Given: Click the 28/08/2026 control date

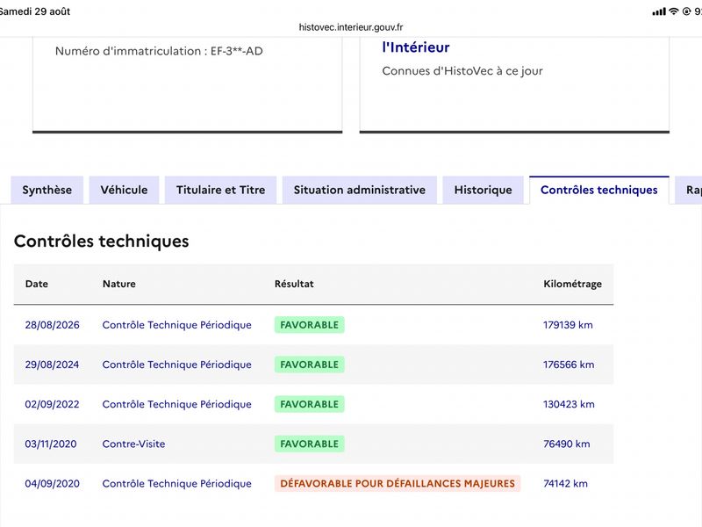Looking at the screenshot, I should tap(53, 325).
